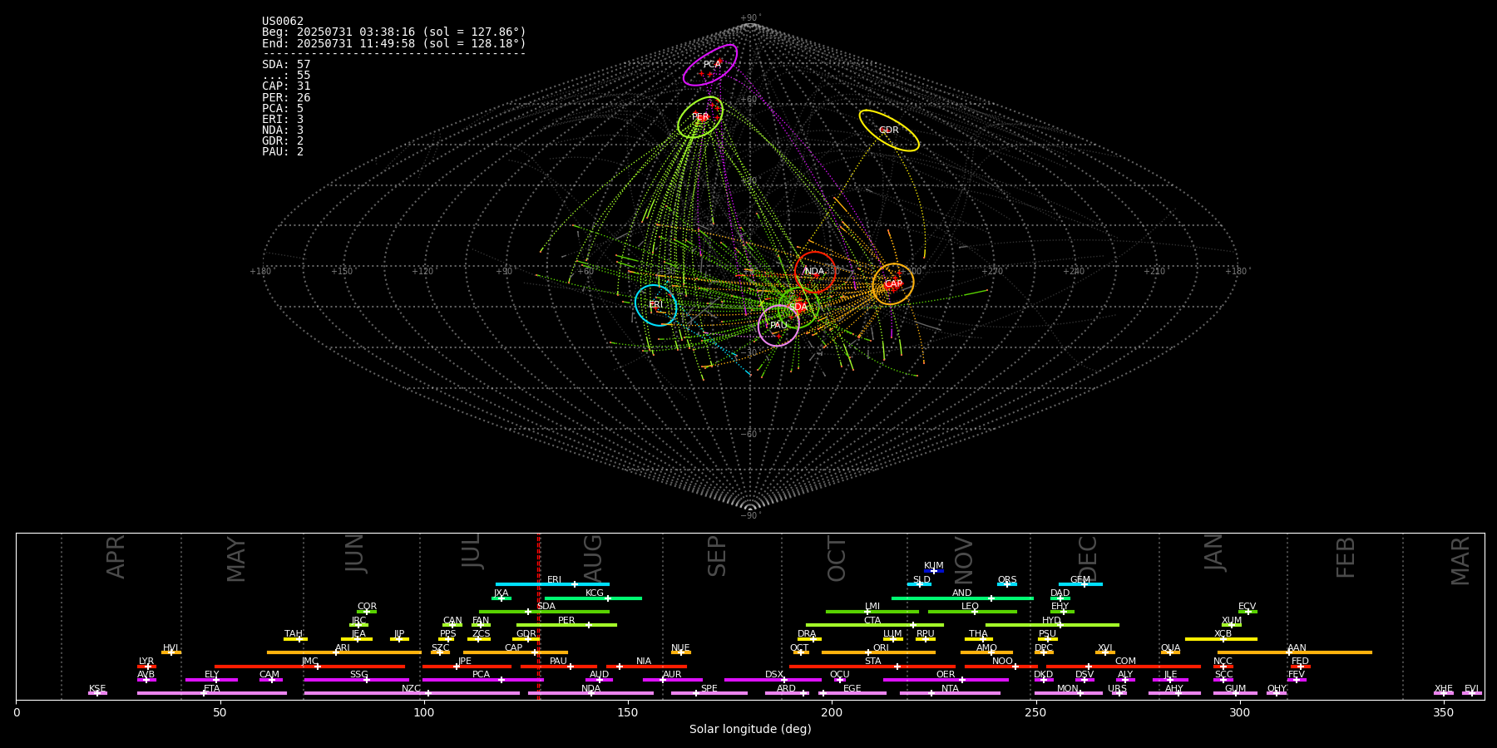This screenshot has width=1497, height=748.
Task: Click the NUE shower label in the timeline
Action: (680, 647)
